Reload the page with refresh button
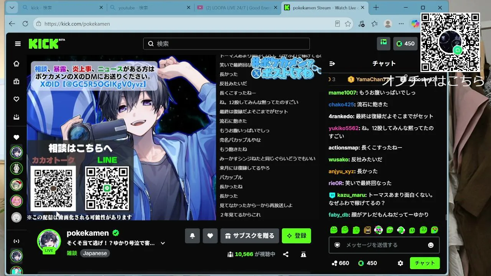The image size is (491, 276). pos(25,24)
